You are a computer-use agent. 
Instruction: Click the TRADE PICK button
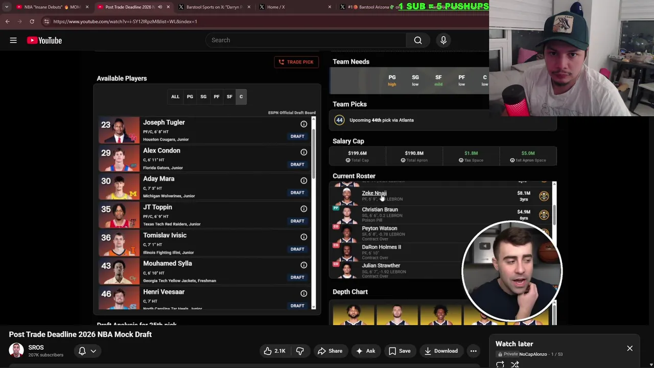[x=296, y=62]
